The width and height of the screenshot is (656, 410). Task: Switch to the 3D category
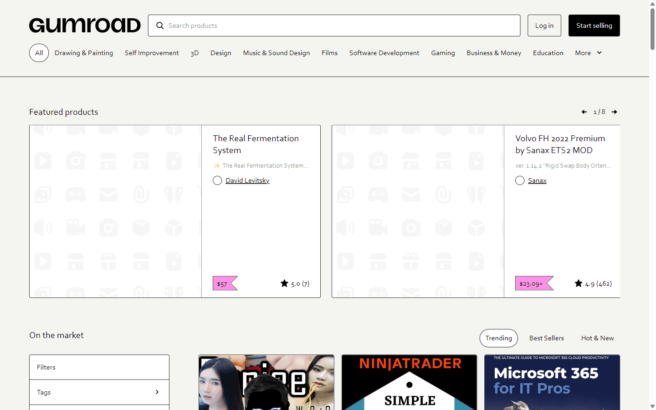(x=195, y=53)
